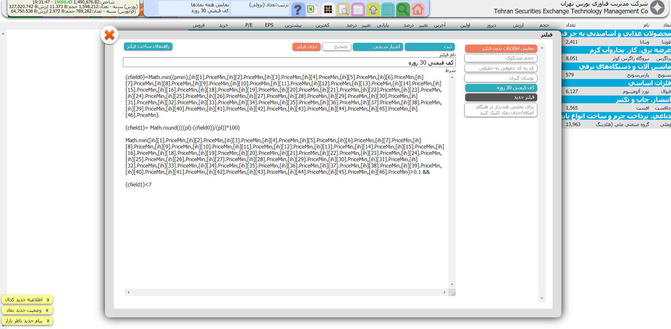Click the document search icon
This screenshot has width=671, height=329.
343,9
